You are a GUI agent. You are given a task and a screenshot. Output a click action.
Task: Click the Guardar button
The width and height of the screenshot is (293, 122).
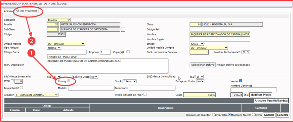(x=269, y=115)
